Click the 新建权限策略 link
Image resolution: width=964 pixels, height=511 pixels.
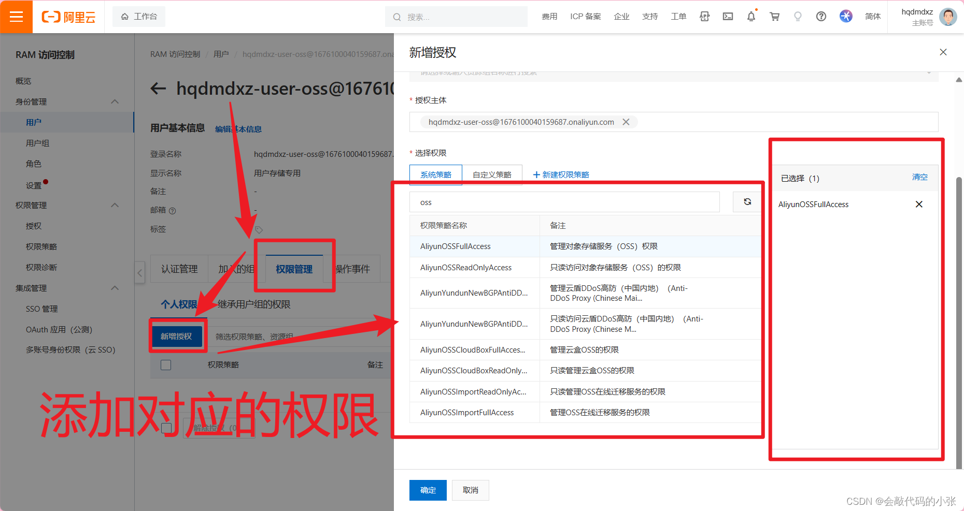[561, 175]
